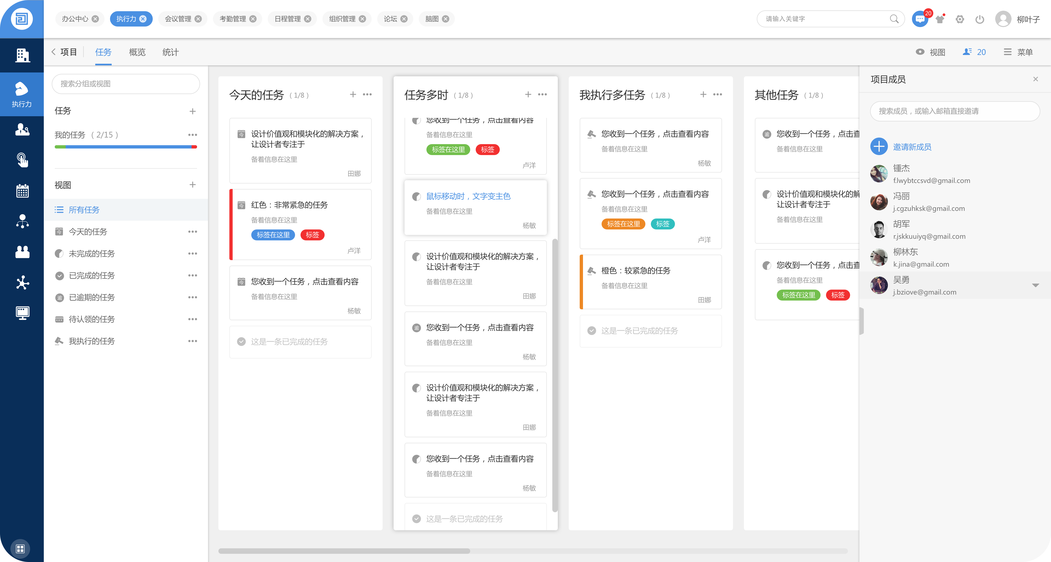The image size is (1051, 562).
Task: Click 我的任务 progress bar
Action: (126, 147)
